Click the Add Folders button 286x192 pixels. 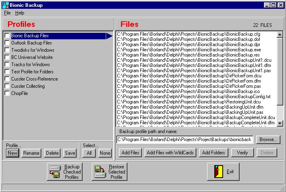point(214,152)
